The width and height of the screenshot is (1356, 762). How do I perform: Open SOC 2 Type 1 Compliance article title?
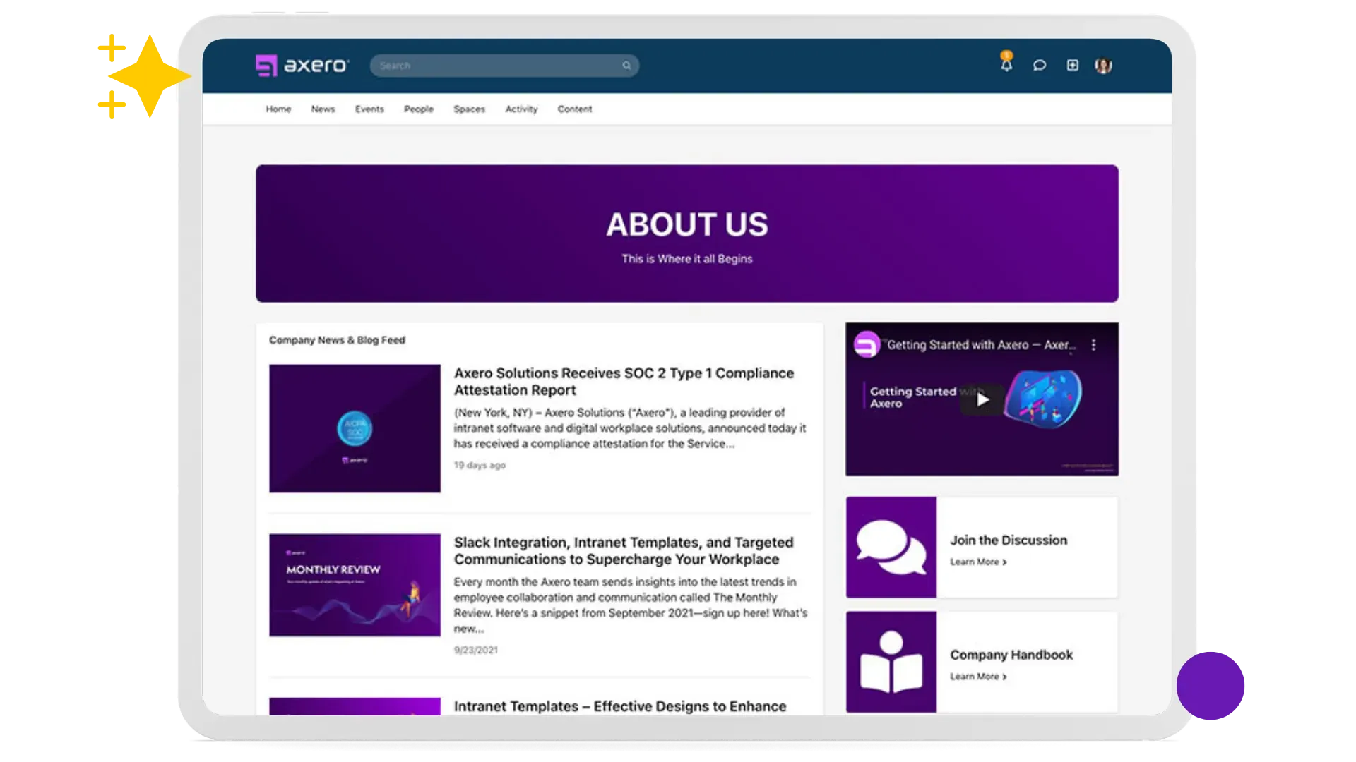624,382
